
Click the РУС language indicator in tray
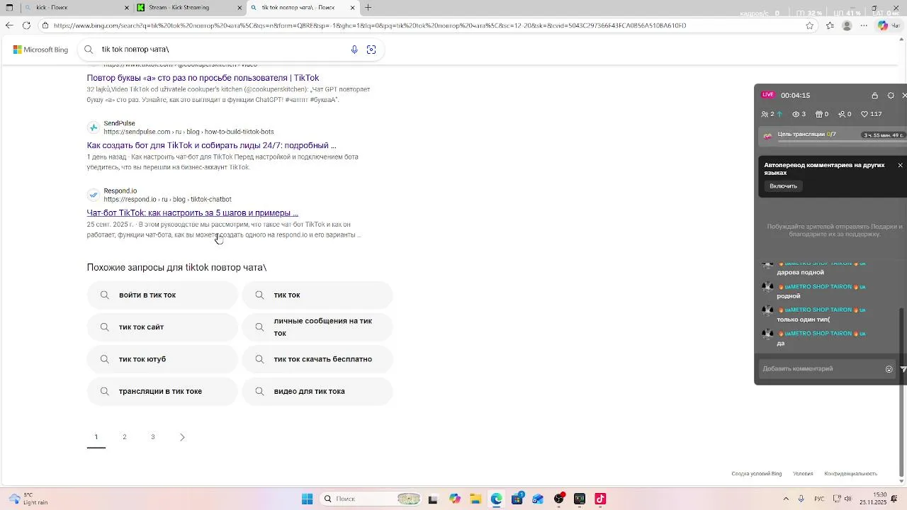(819, 499)
